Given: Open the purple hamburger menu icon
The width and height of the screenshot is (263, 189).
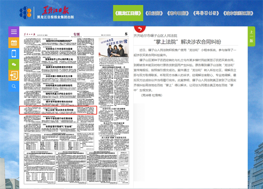Looking at the screenshot, I should point(14,32).
